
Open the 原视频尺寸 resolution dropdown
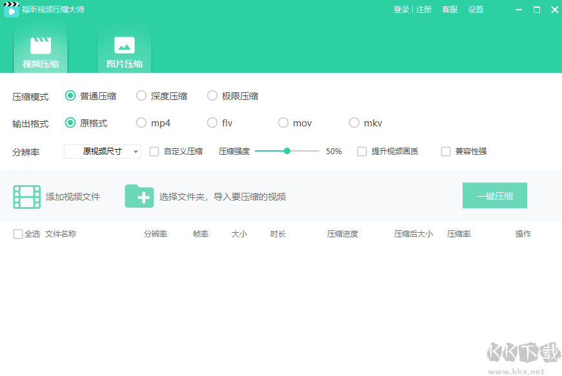tap(103, 152)
